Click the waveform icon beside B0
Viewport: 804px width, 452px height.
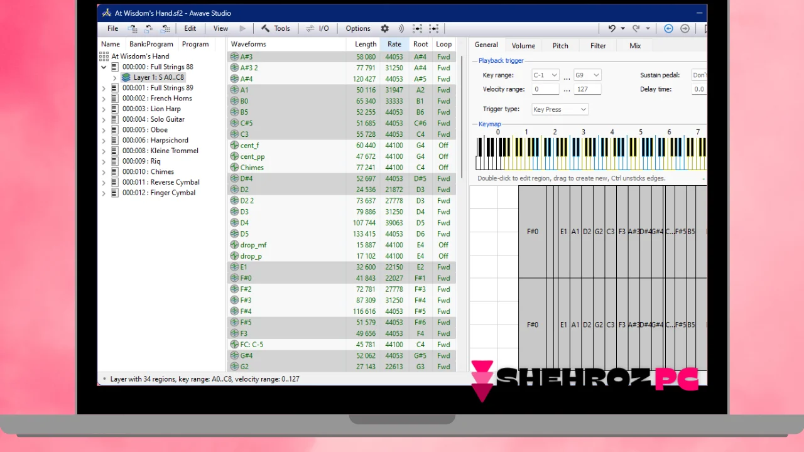pyautogui.click(x=234, y=101)
